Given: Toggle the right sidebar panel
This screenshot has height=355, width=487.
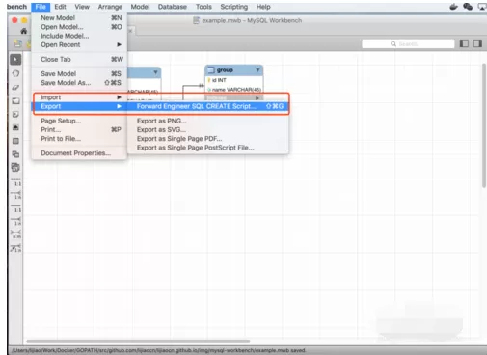Looking at the screenshot, I should pyautogui.click(x=477, y=43).
